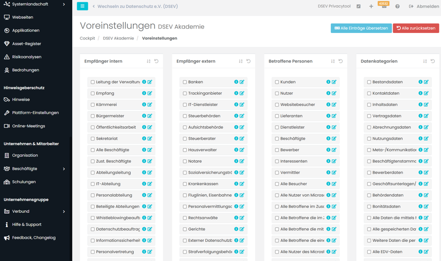Sort the Betroffene Personen list
Image resolution: width=441 pixels, height=261 pixels.
[x=333, y=61]
